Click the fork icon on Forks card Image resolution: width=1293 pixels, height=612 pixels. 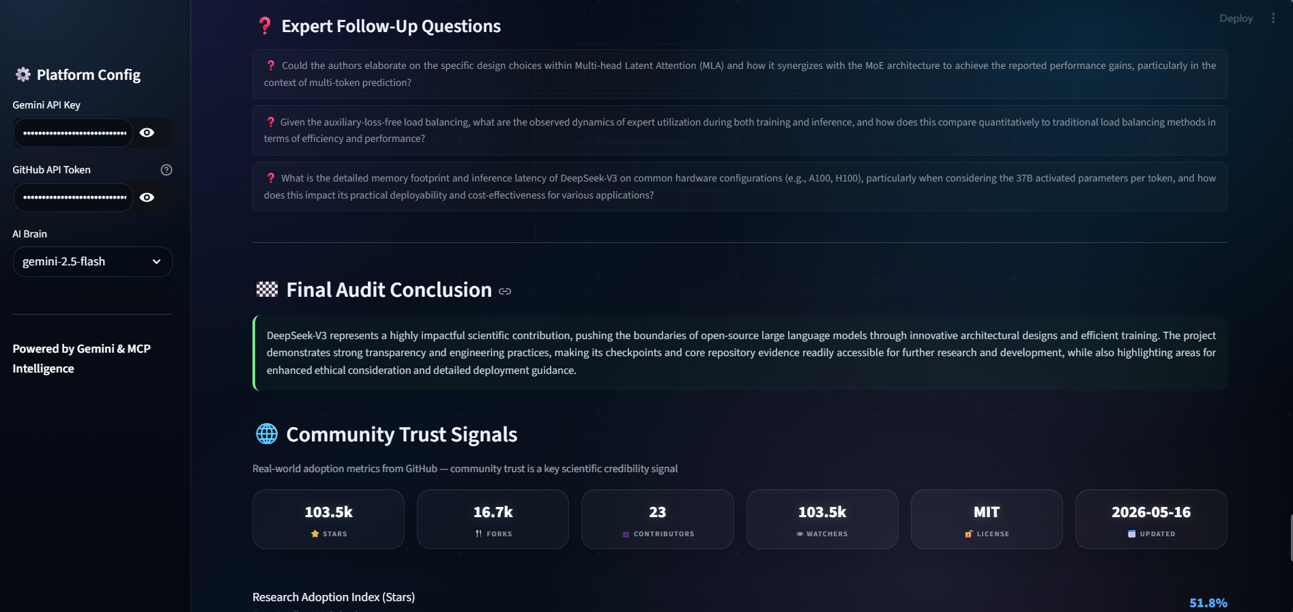point(478,534)
